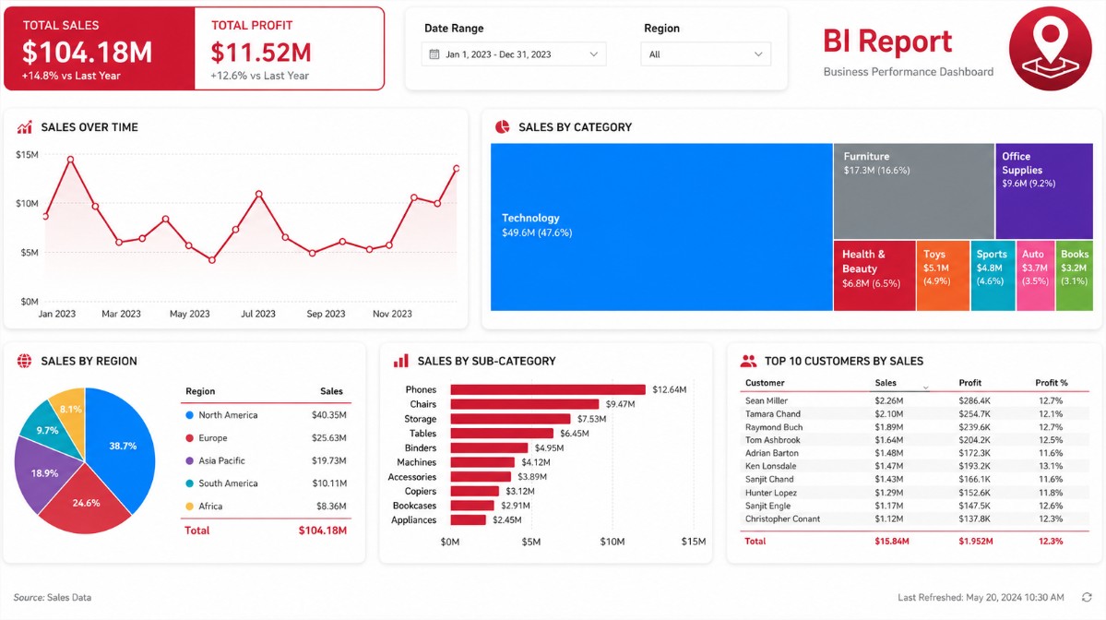Select the Books treemap tile

coord(1075,276)
